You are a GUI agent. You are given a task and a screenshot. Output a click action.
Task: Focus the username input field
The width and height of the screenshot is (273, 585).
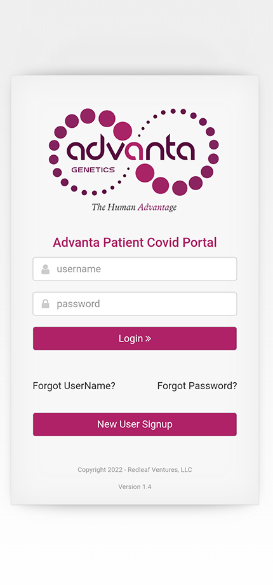pos(135,269)
